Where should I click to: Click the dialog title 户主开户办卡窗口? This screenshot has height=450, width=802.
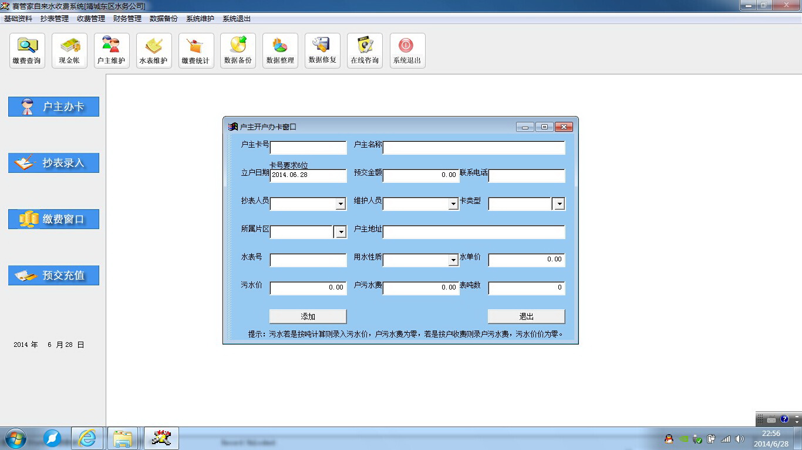tap(268, 127)
